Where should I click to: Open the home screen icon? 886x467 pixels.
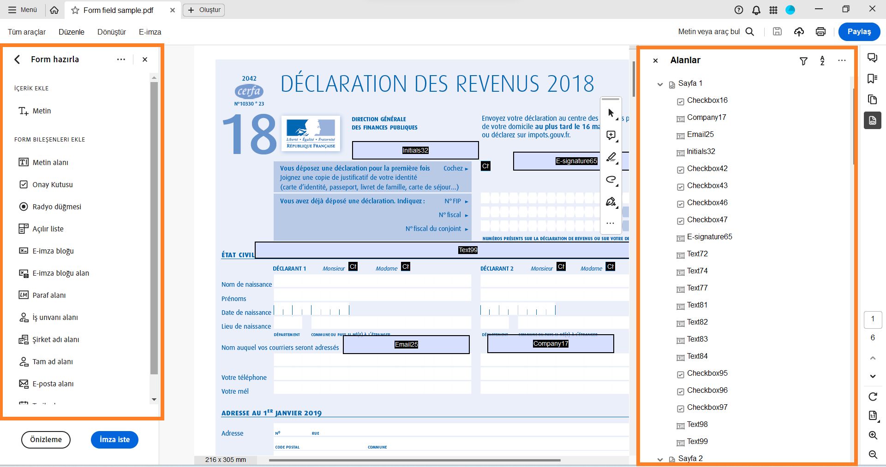pyautogui.click(x=54, y=10)
